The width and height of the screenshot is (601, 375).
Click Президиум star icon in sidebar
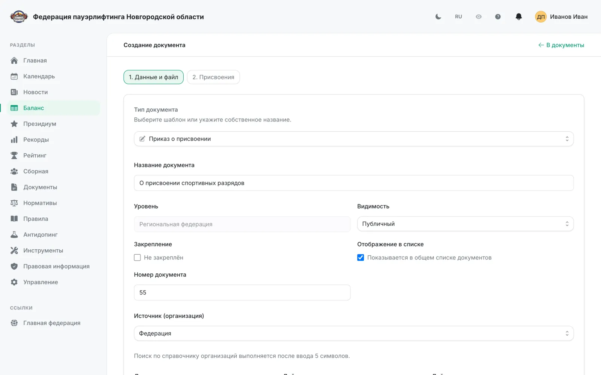(14, 124)
